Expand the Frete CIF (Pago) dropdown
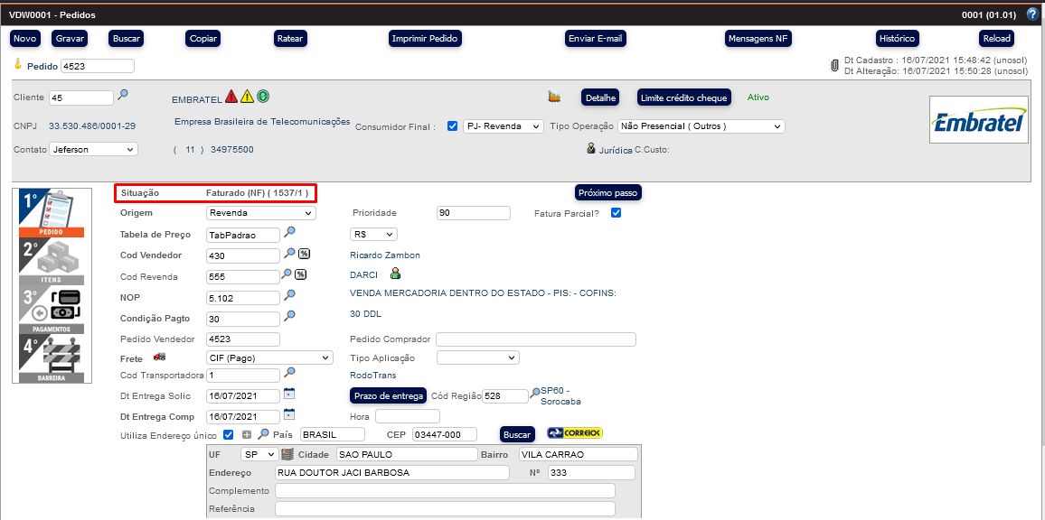The width and height of the screenshot is (1045, 520). point(269,357)
